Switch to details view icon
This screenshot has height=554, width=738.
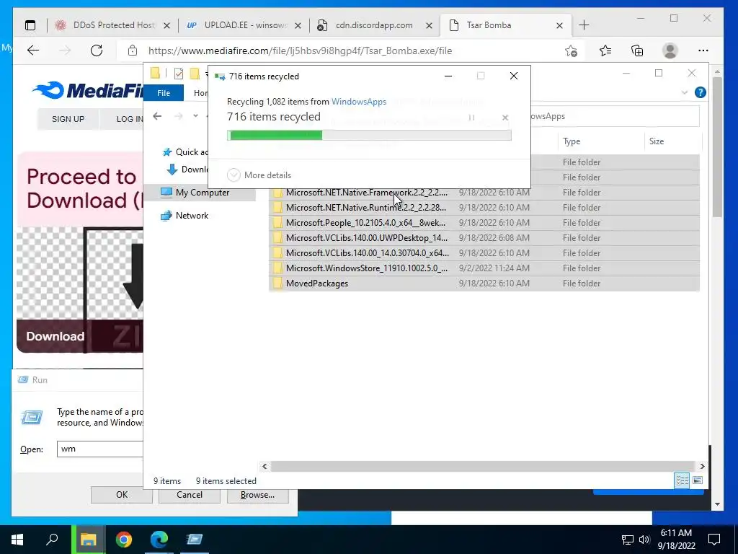pyautogui.click(x=682, y=480)
